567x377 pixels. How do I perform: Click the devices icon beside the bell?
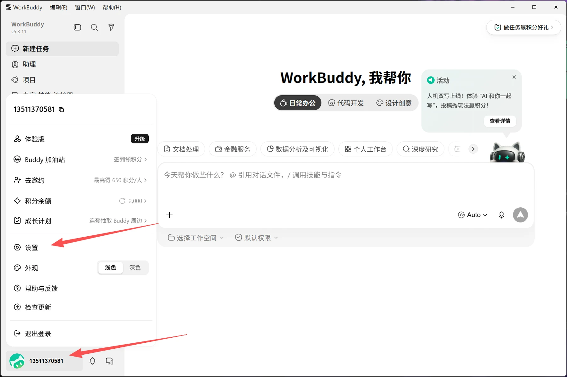coord(110,361)
